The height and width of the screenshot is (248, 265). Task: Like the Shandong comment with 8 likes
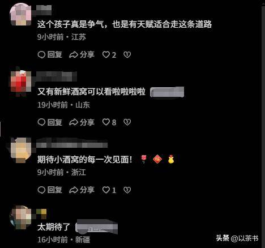pyautogui.click(x=109, y=122)
